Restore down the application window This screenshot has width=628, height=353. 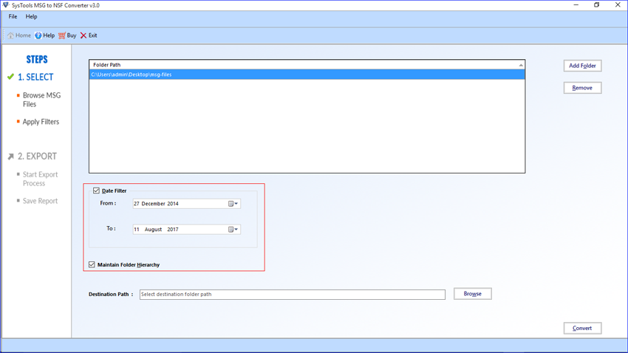point(597,5)
